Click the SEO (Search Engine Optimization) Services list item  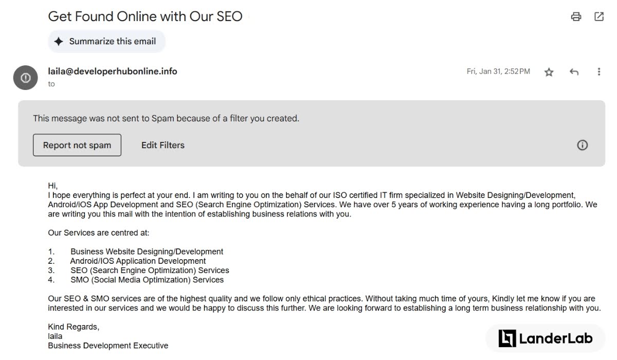coord(150,271)
